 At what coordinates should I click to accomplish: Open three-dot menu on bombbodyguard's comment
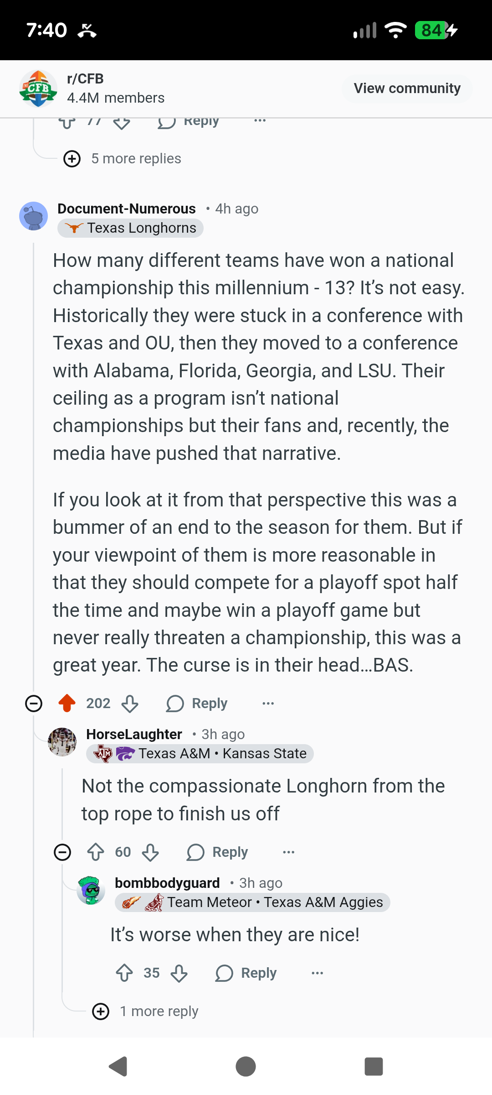pos(318,973)
